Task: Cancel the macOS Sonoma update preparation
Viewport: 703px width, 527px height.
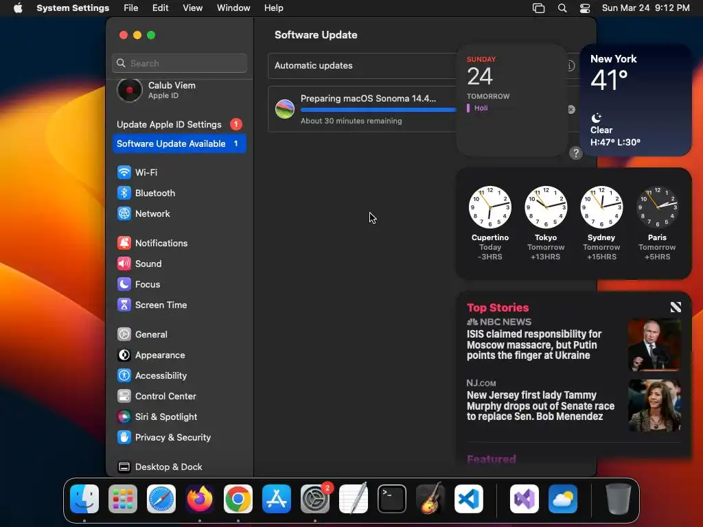Action: click(571, 109)
